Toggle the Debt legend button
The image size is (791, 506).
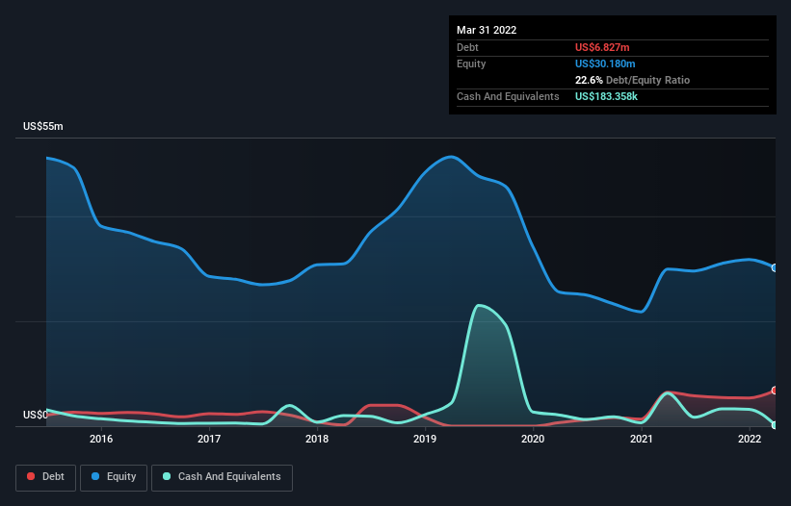[x=46, y=477]
